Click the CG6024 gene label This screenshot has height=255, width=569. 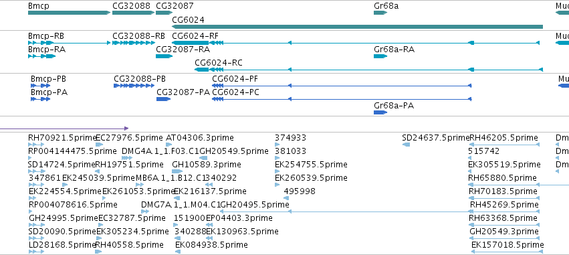tap(188, 20)
